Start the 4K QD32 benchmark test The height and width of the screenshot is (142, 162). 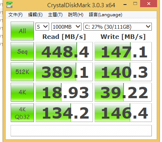click(22, 113)
